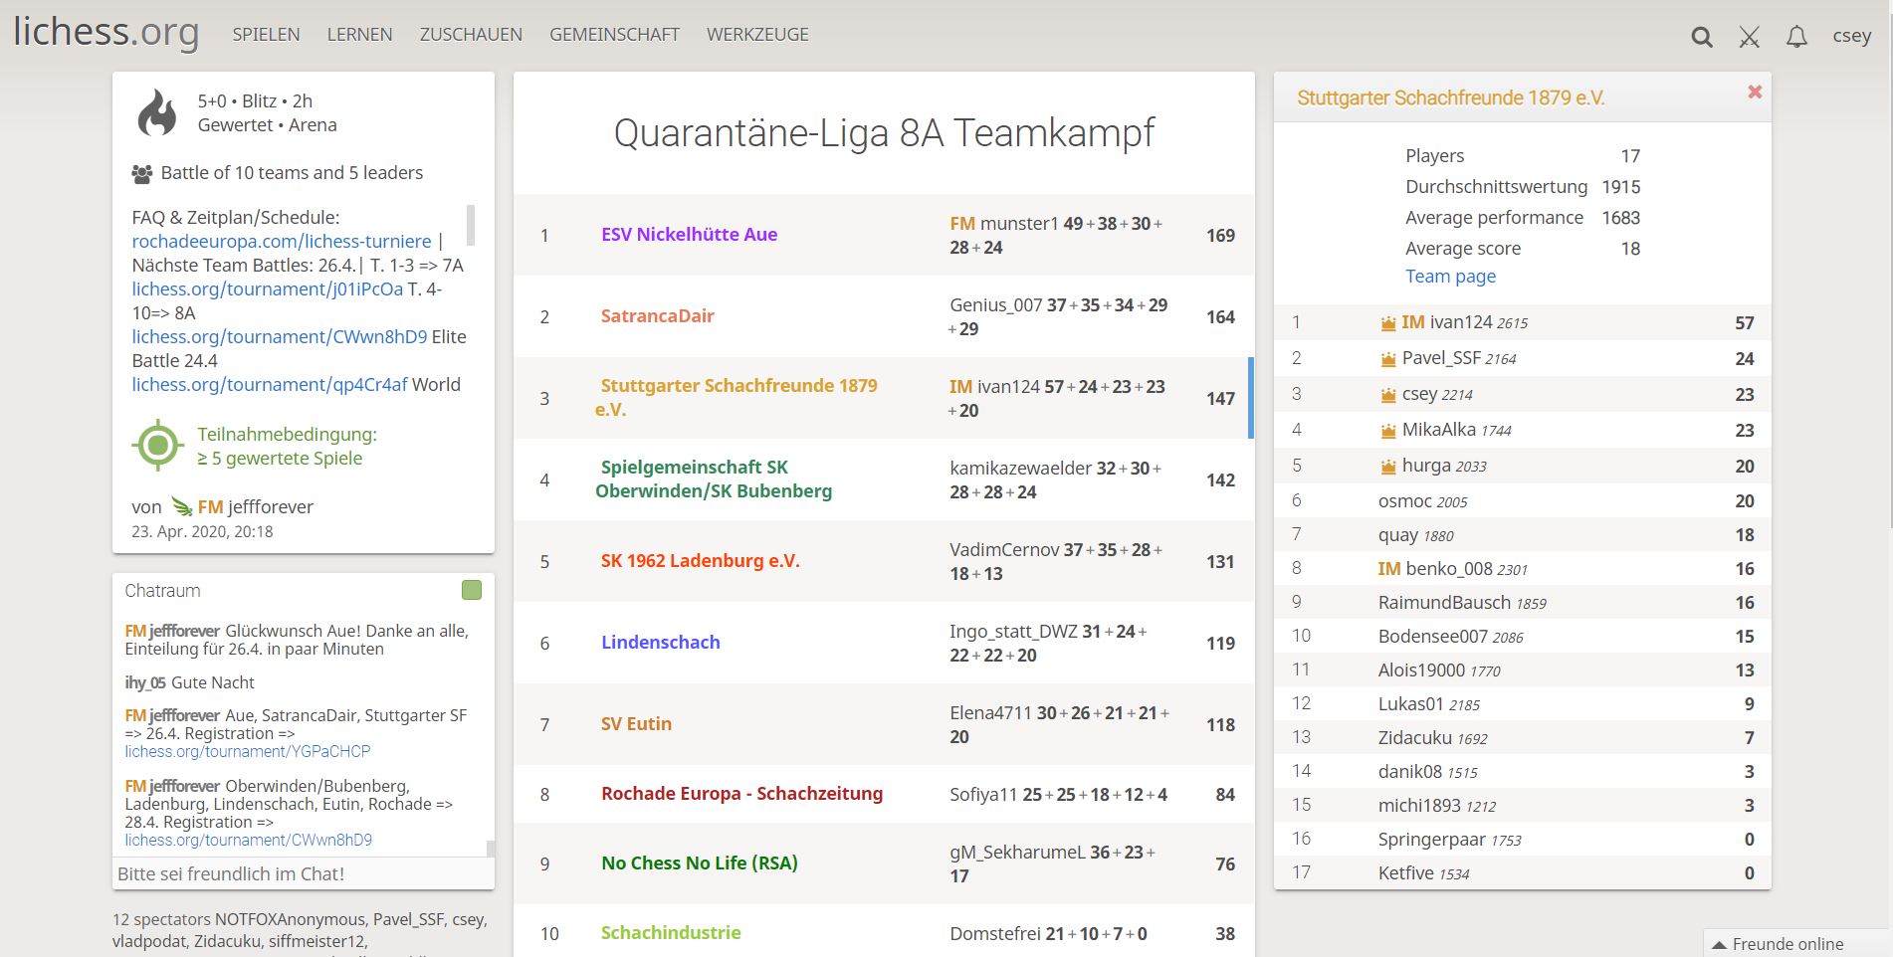
Task: Open rochadeeuropa.com/lichess-turniere link
Action: pyautogui.click(x=282, y=241)
